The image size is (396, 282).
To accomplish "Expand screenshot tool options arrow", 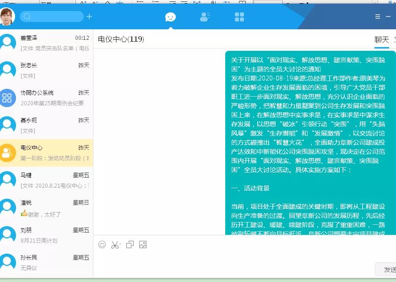I will [x=120, y=244].
